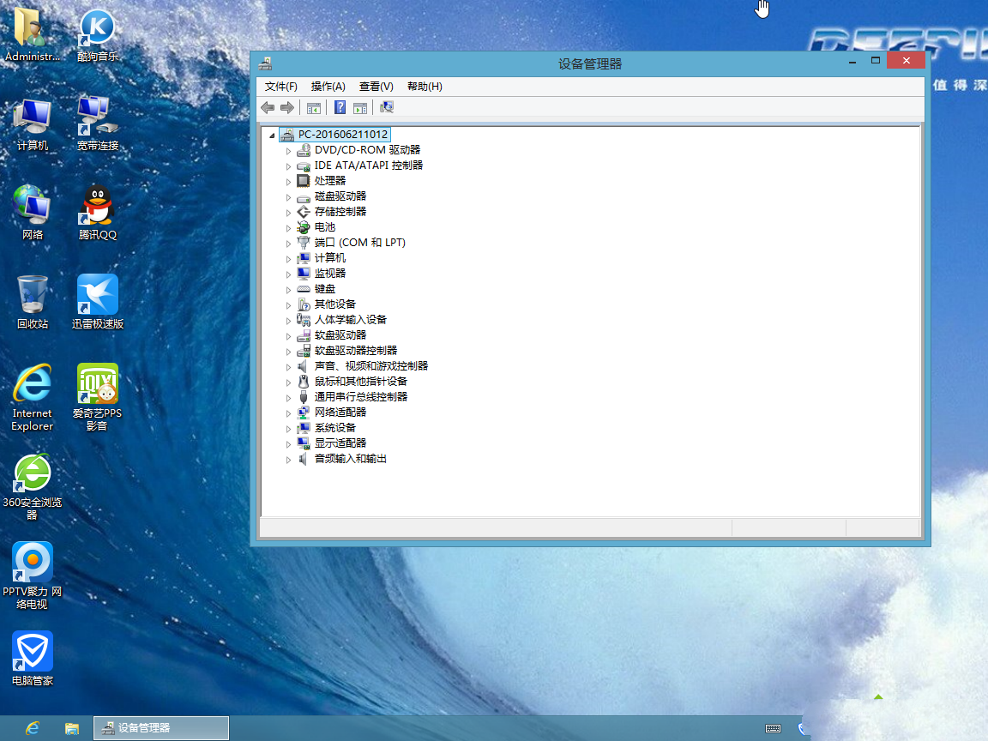The height and width of the screenshot is (741, 988).
Task: Click the forward navigation arrow
Action: 286,107
